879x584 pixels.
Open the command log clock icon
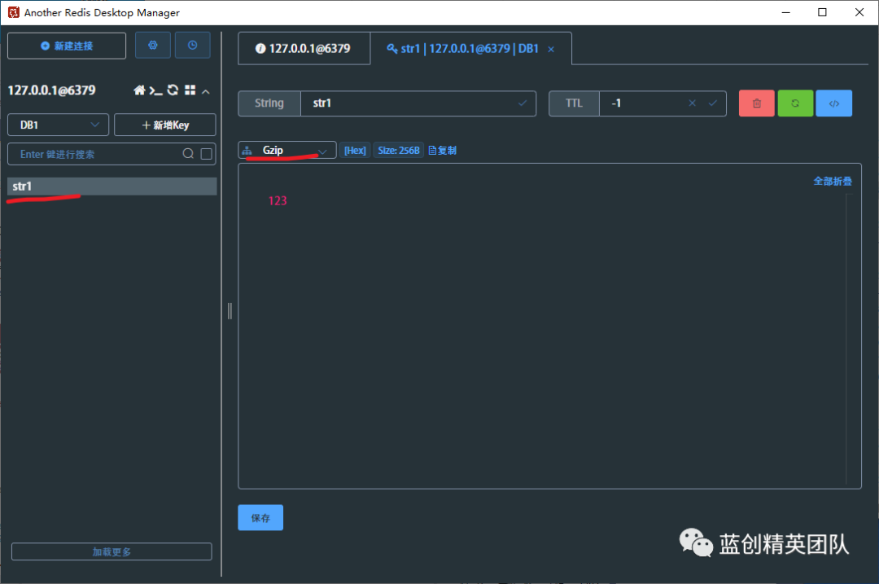(x=193, y=46)
